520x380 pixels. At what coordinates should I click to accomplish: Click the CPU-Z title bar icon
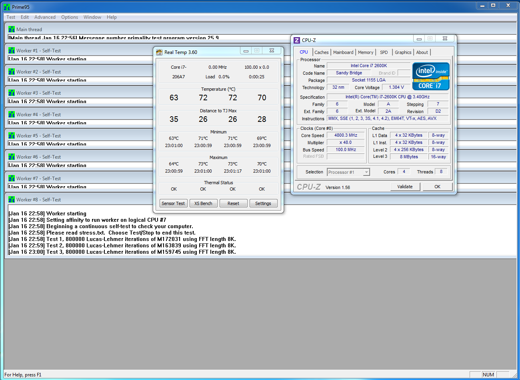point(297,40)
